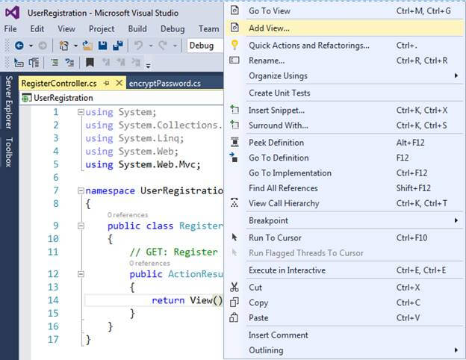Click the Visual Studio logo icon
The image size is (466, 360).
point(12,12)
